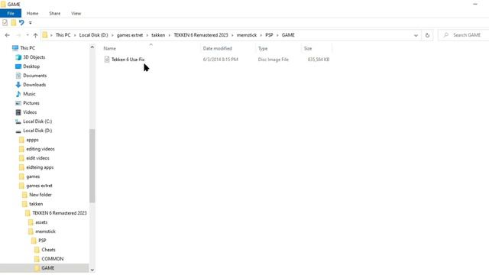
Task: Click the Undo icon in quick access toolbar
Action: coord(21,22)
